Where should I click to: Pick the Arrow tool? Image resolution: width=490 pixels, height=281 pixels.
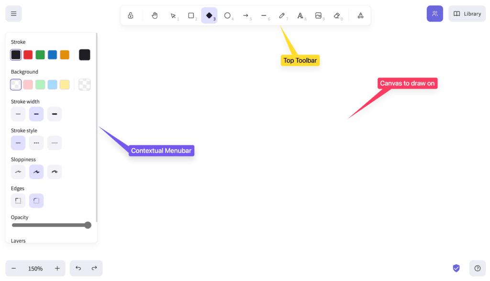(245, 15)
